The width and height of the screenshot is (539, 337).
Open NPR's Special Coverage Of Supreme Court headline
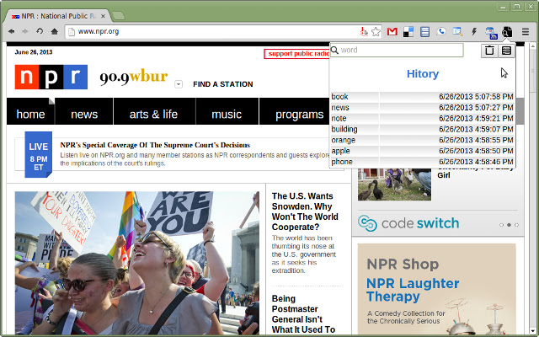tap(155, 145)
